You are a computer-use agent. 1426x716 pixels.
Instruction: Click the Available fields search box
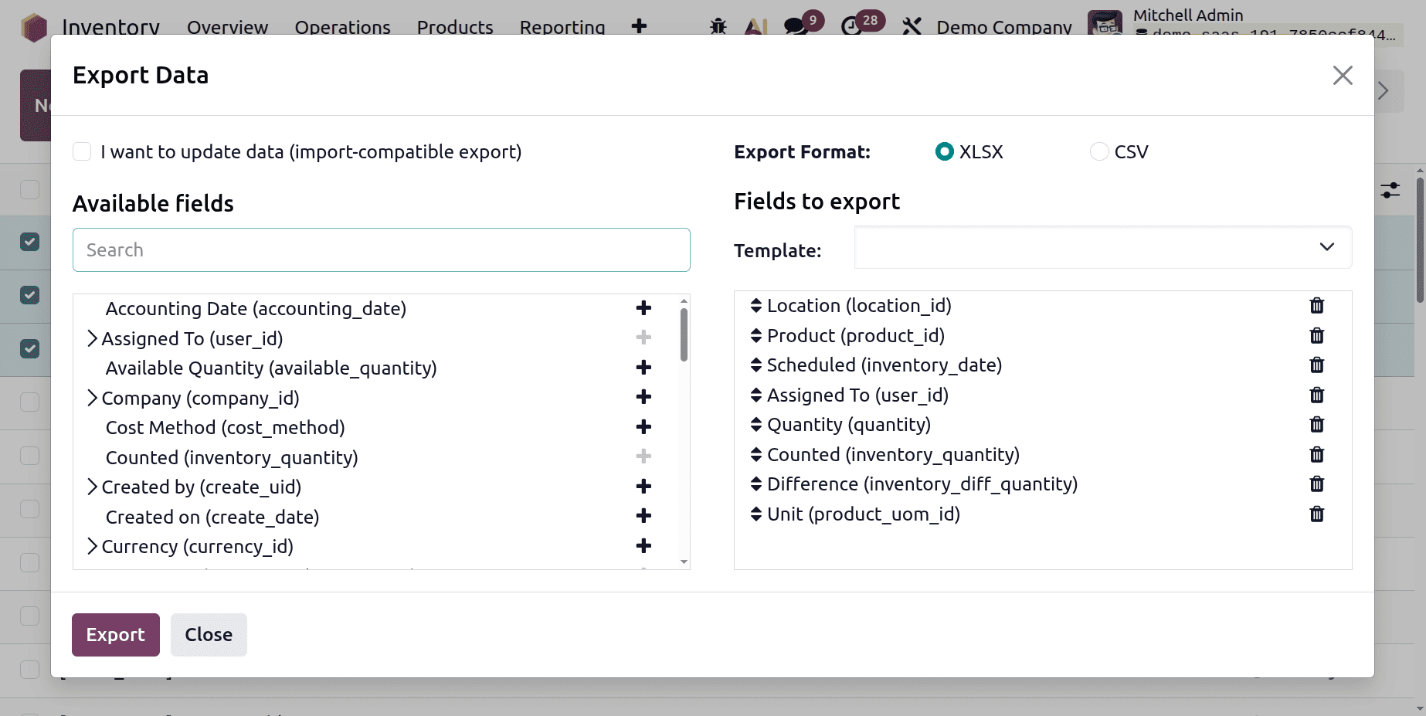(381, 249)
